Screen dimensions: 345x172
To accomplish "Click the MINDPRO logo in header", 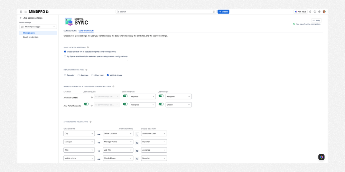I will pyautogui.click(x=39, y=12).
